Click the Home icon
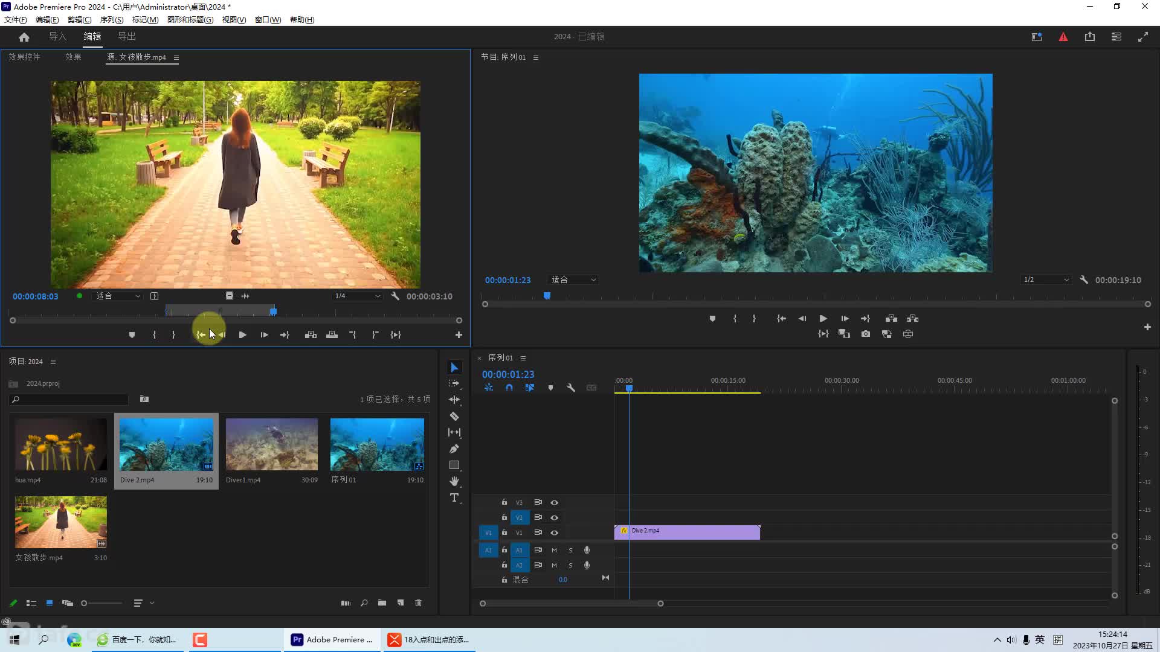 pyautogui.click(x=24, y=37)
